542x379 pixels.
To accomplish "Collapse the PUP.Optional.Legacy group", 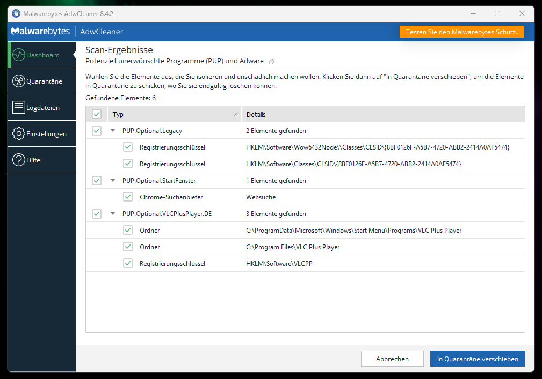I will (x=113, y=130).
